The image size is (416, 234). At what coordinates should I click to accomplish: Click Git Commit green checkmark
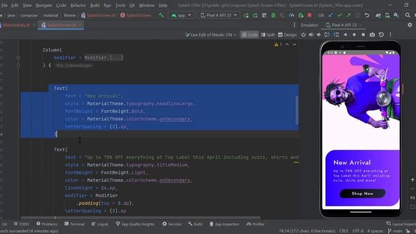(339, 16)
